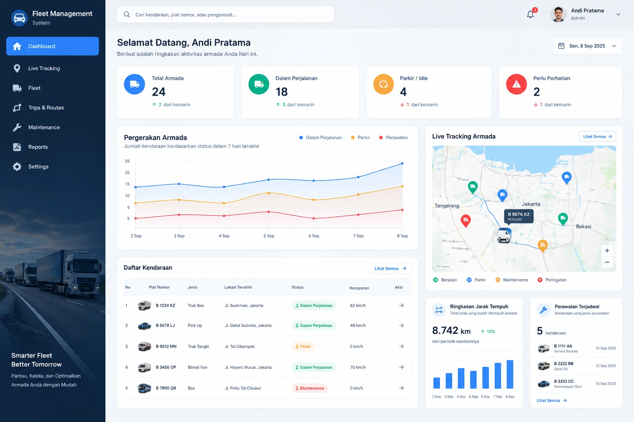This screenshot has height=422, width=634.
Task: Open row arrow for B 7890 QR
Action: click(401, 388)
